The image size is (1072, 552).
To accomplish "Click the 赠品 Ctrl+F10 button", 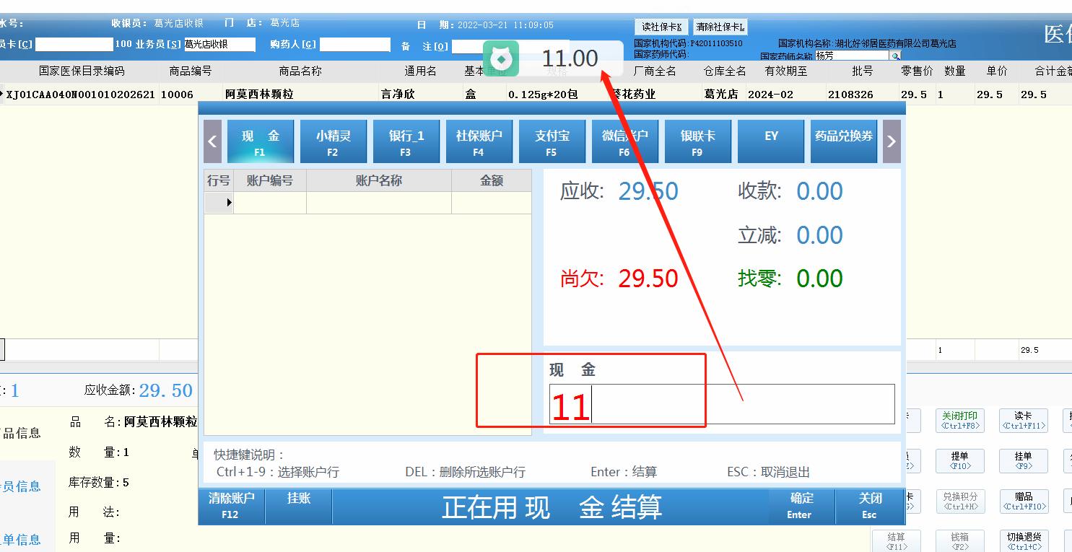I will click(x=1023, y=501).
